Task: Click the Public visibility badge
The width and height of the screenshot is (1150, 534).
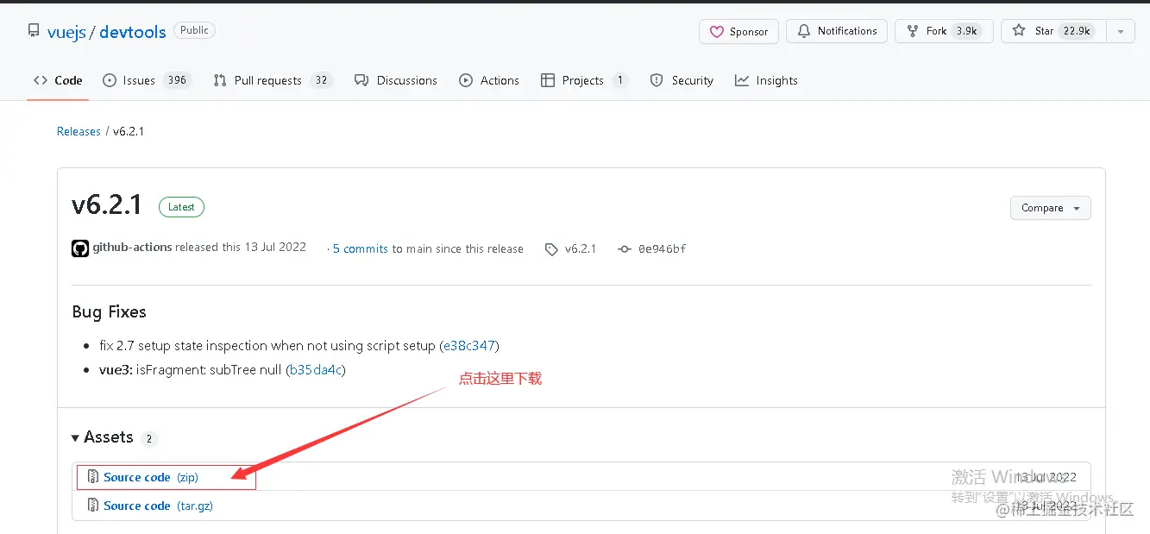Action: (194, 30)
